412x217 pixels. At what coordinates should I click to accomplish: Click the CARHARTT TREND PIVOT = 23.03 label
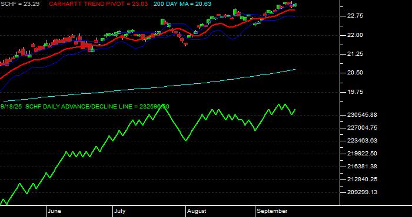(x=98, y=4)
